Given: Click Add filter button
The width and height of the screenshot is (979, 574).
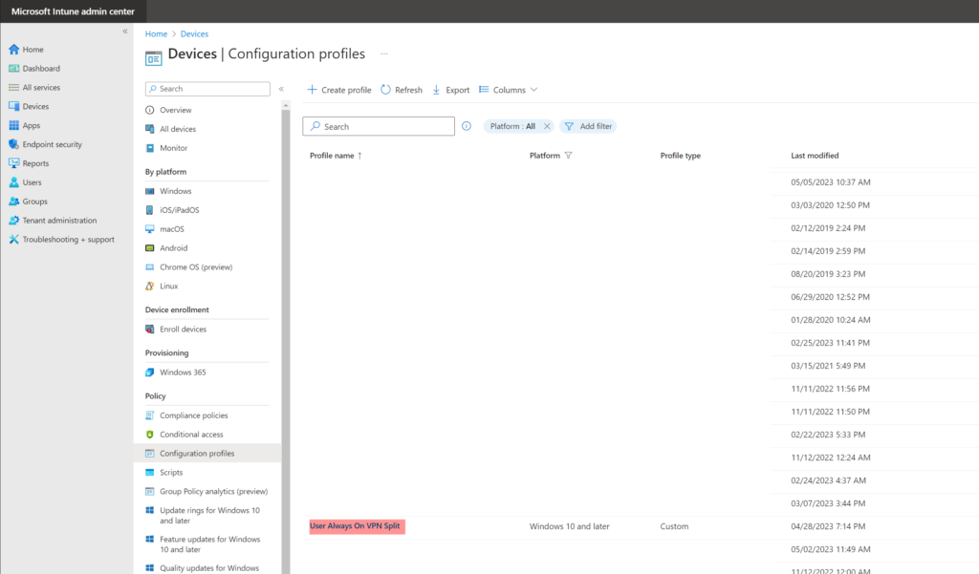Looking at the screenshot, I should pos(588,126).
